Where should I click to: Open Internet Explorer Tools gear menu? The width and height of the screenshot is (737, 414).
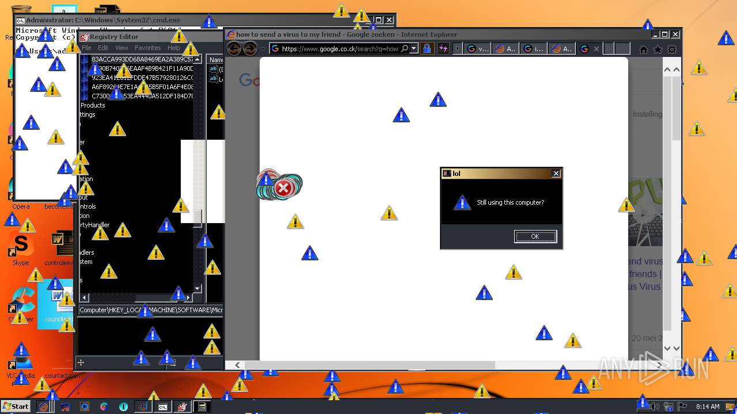tap(671, 49)
